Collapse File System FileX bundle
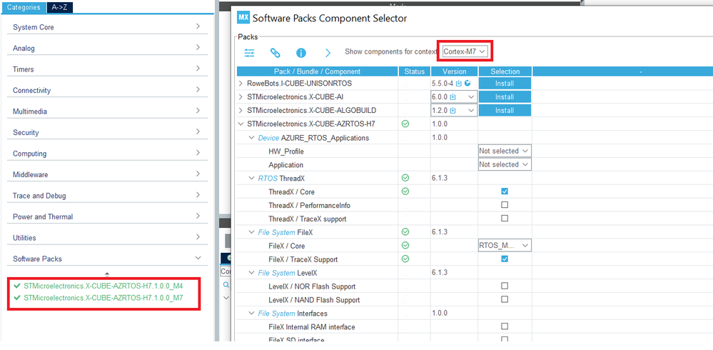 [251, 232]
